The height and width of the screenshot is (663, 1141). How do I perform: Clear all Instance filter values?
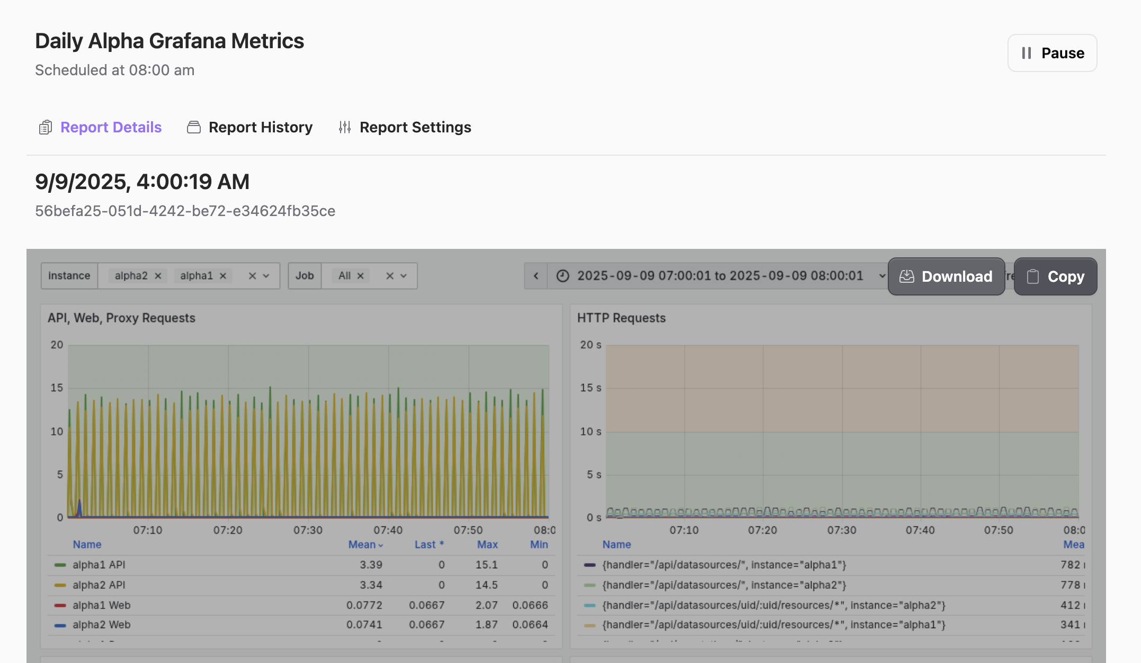coord(253,276)
